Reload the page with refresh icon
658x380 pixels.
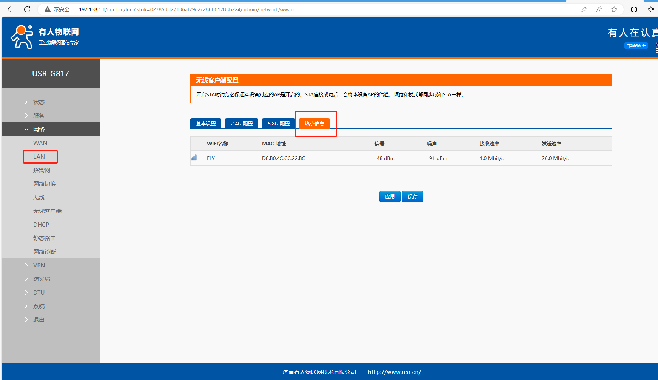tap(27, 9)
